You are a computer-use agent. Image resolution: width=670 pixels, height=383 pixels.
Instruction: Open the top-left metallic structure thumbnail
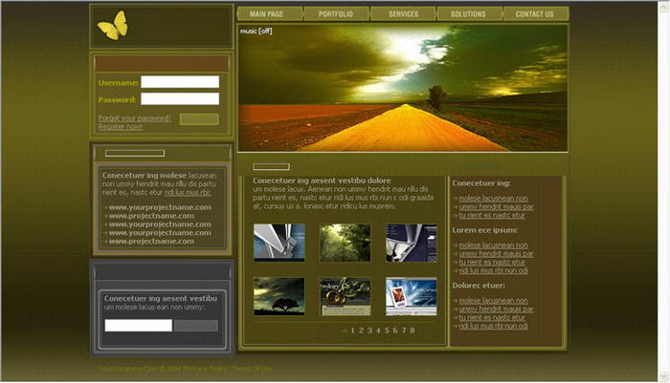pos(279,243)
